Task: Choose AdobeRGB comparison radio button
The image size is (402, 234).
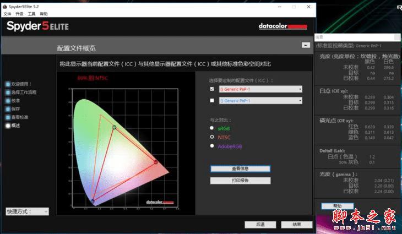Action: (x=212, y=146)
